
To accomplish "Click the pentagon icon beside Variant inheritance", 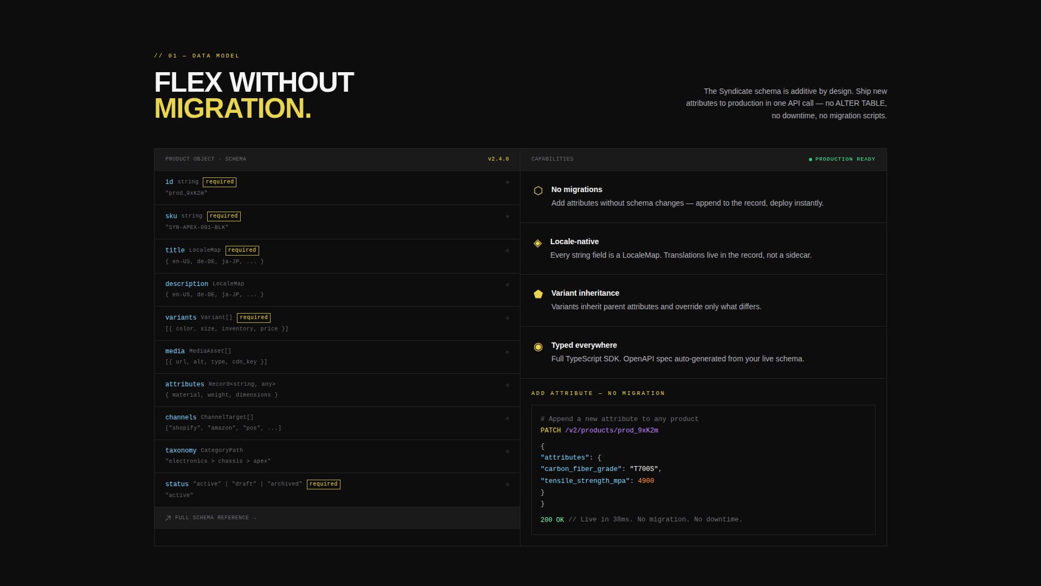I will coord(538,294).
